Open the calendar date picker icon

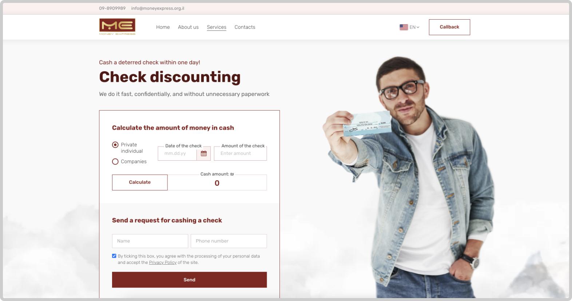[x=204, y=153]
